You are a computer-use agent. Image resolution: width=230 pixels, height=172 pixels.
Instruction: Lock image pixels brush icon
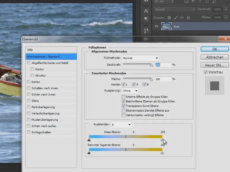click(x=176, y=18)
